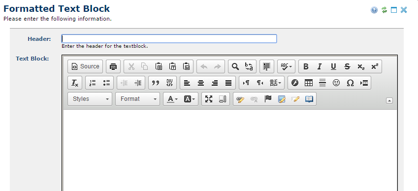The width and height of the screenshot is (418, 191).
Task: Set text direction right to left
Action: pyautogui.click(x=260, y=83)
